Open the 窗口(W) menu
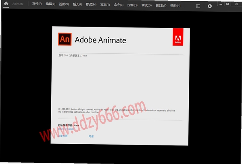The width and height of the screenshot is (242, 164). pos(161,6)
